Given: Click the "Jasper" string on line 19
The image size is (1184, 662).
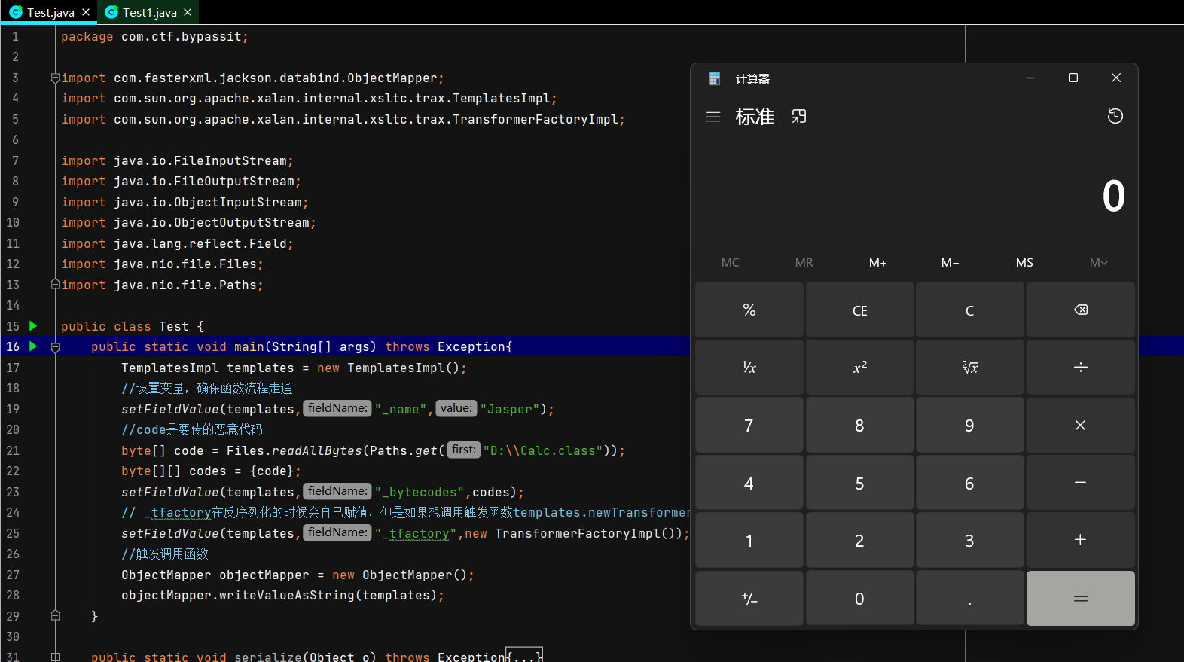Looking at the screenshot, I should (510, 409).
